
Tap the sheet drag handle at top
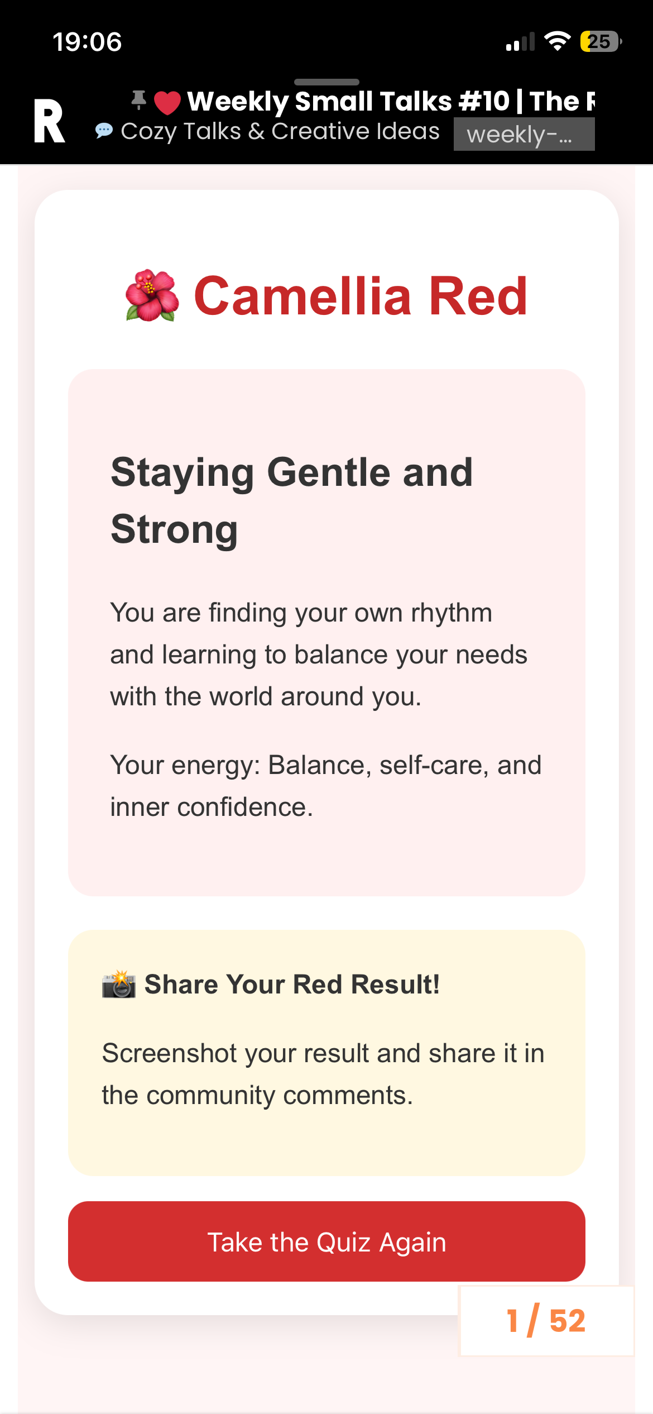pyautogui.click(x=326, y=82)
